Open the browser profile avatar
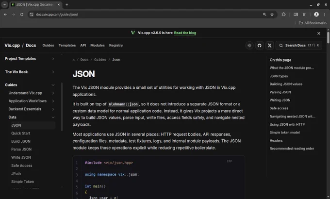Image resolution: width=330 pixels, height=199 pixels. pos(316,15)
